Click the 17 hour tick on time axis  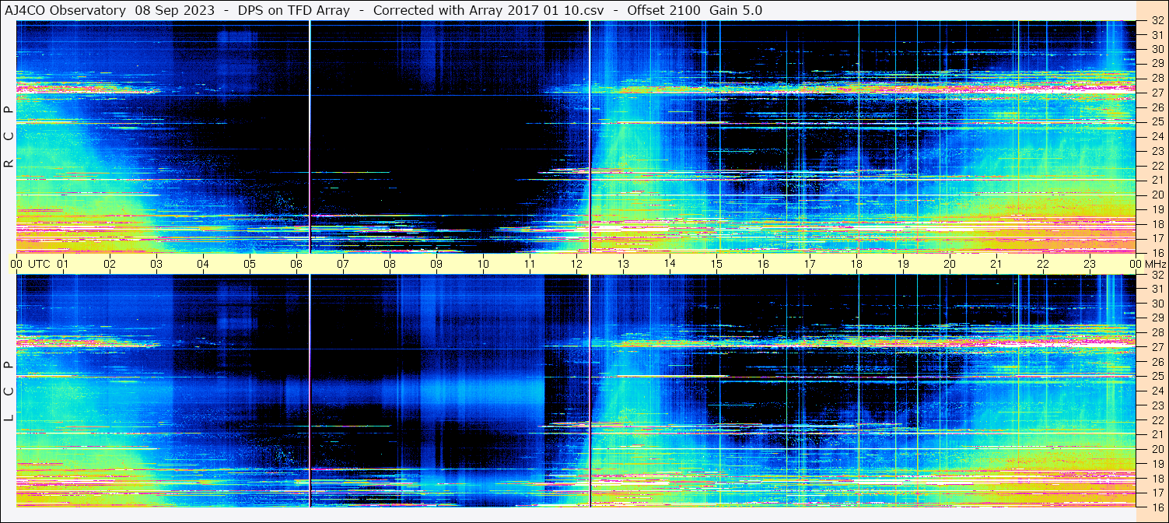click(810, 264)
